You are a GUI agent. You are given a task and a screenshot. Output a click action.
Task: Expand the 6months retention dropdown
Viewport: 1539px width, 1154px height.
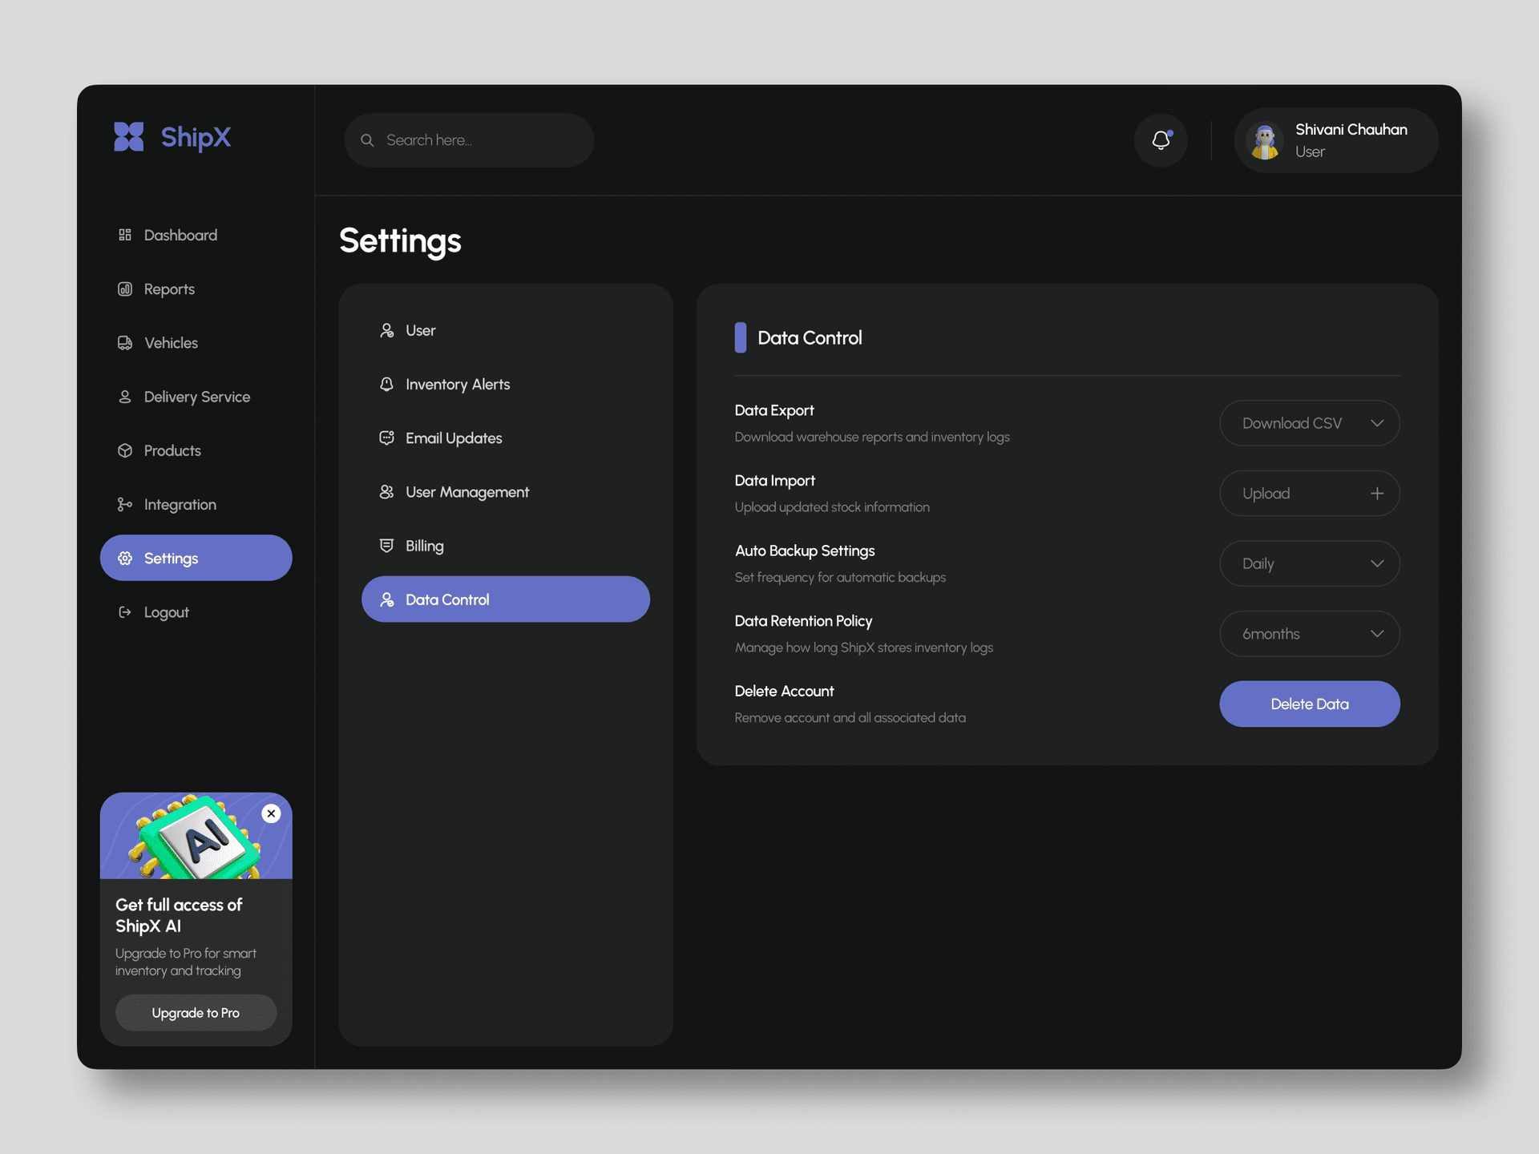[1310, 634]
